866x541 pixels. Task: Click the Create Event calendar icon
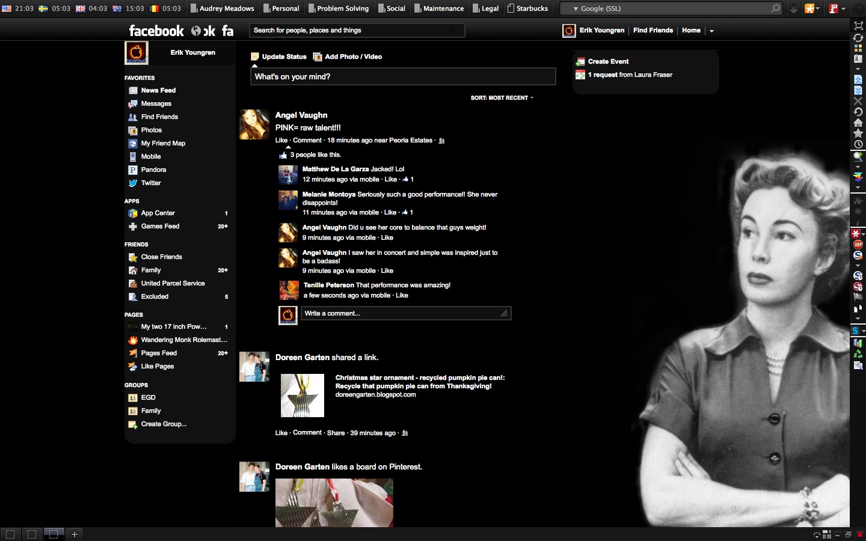(x=580, y=61)
